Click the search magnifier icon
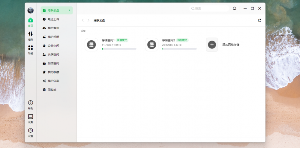This screenshot has width=300, height=148. pos(193,8)
